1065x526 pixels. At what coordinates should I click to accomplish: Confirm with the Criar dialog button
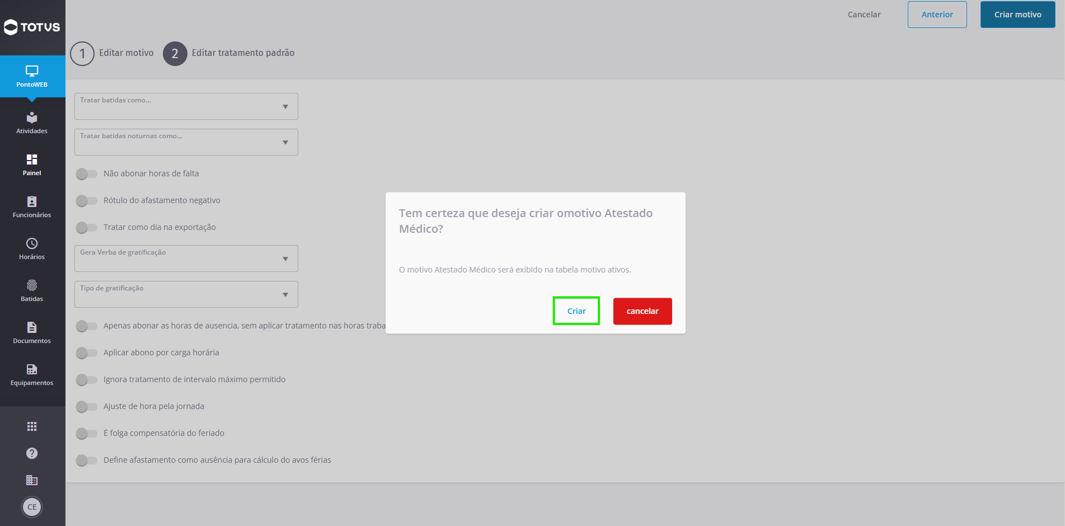pyautogui.click(x=576, y=311)
